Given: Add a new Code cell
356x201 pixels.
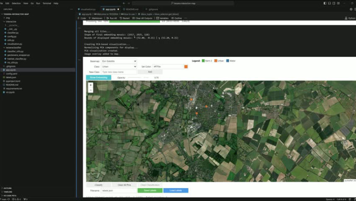Looking at the screenshot, I should click(82, 18).
